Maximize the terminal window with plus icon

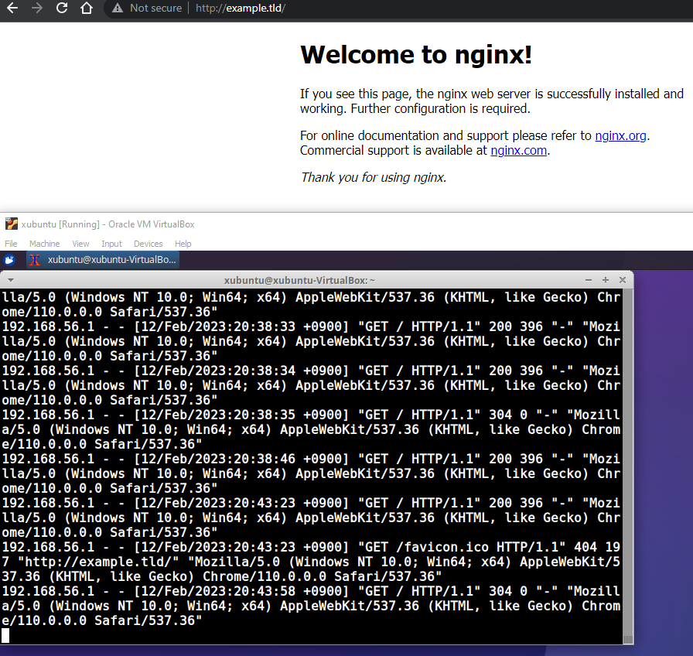pyautogui.click(x=606, y=280)
